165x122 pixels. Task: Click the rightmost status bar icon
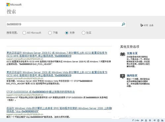coord(162,120)
